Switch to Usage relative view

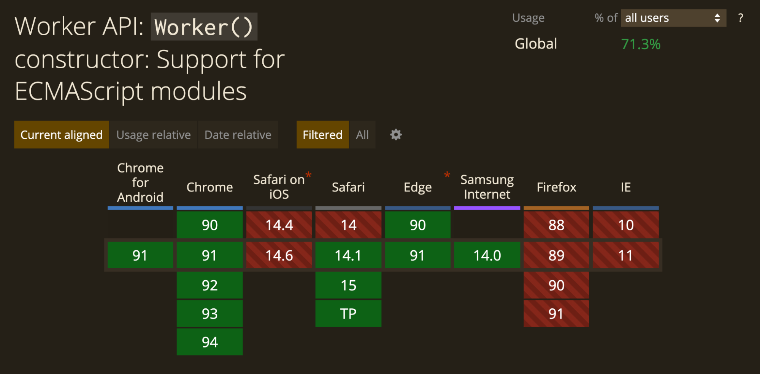pos(154,135)
